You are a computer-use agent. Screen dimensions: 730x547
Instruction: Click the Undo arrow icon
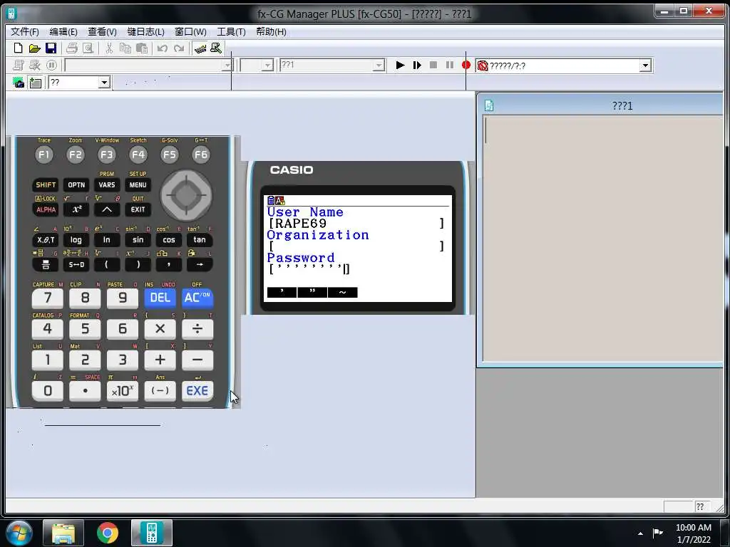click(162, 48)
